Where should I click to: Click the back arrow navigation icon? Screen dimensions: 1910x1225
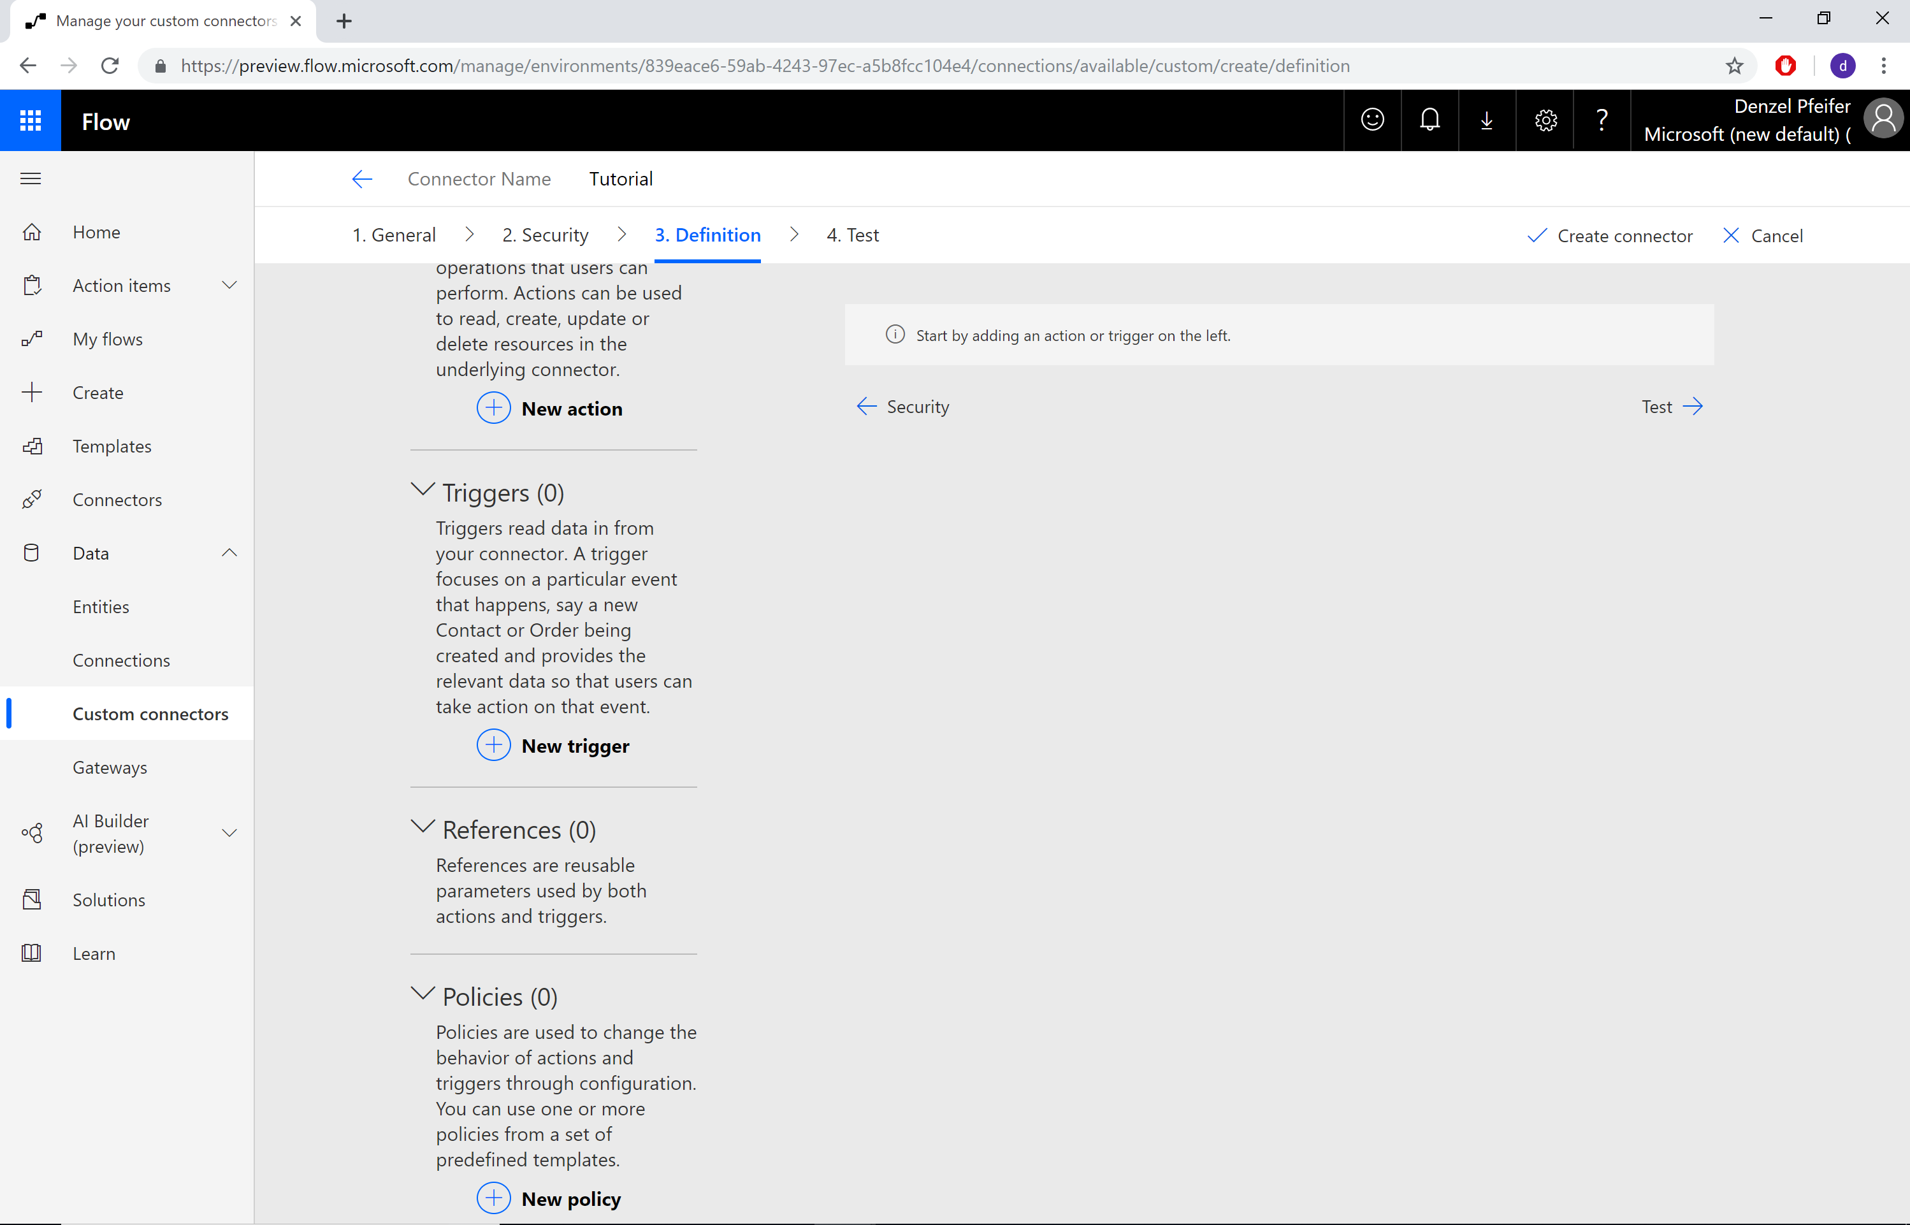point(361,178)
